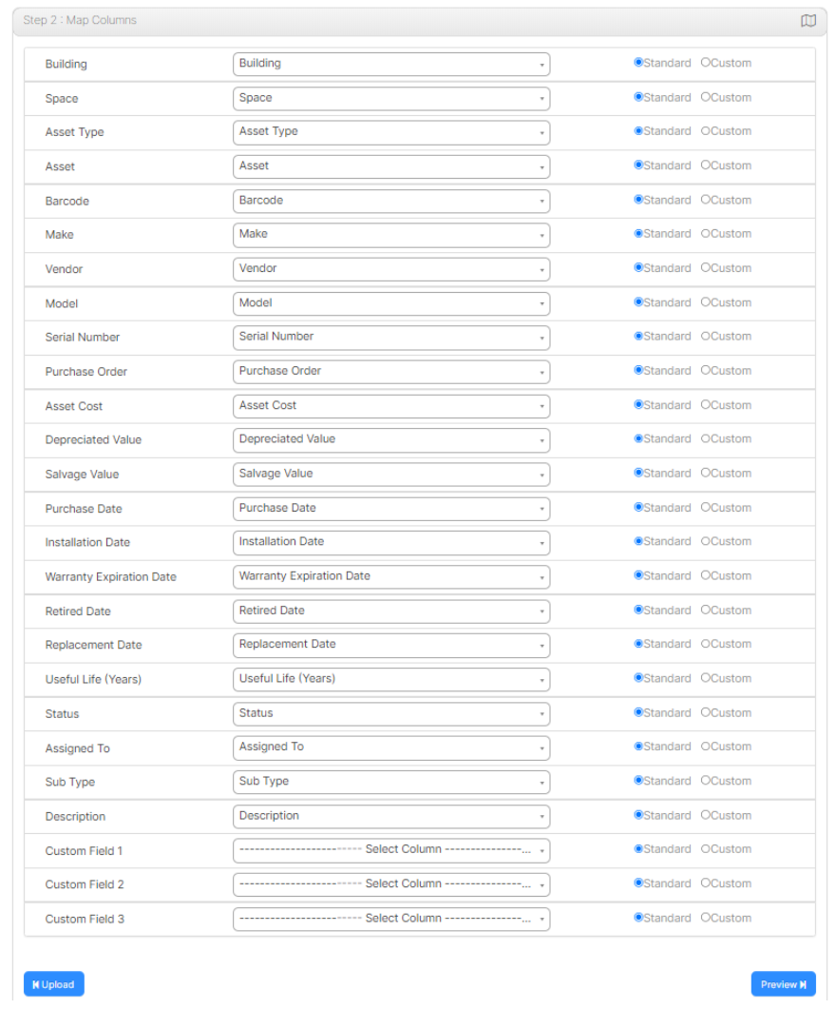Enable Custom mapping for Description
Screen dimensions: 836x1009
tap(706, 815)
